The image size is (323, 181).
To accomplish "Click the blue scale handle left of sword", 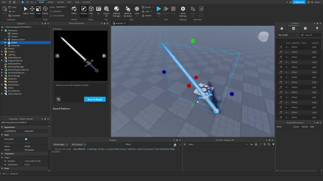I will click(x=164, y=72).
